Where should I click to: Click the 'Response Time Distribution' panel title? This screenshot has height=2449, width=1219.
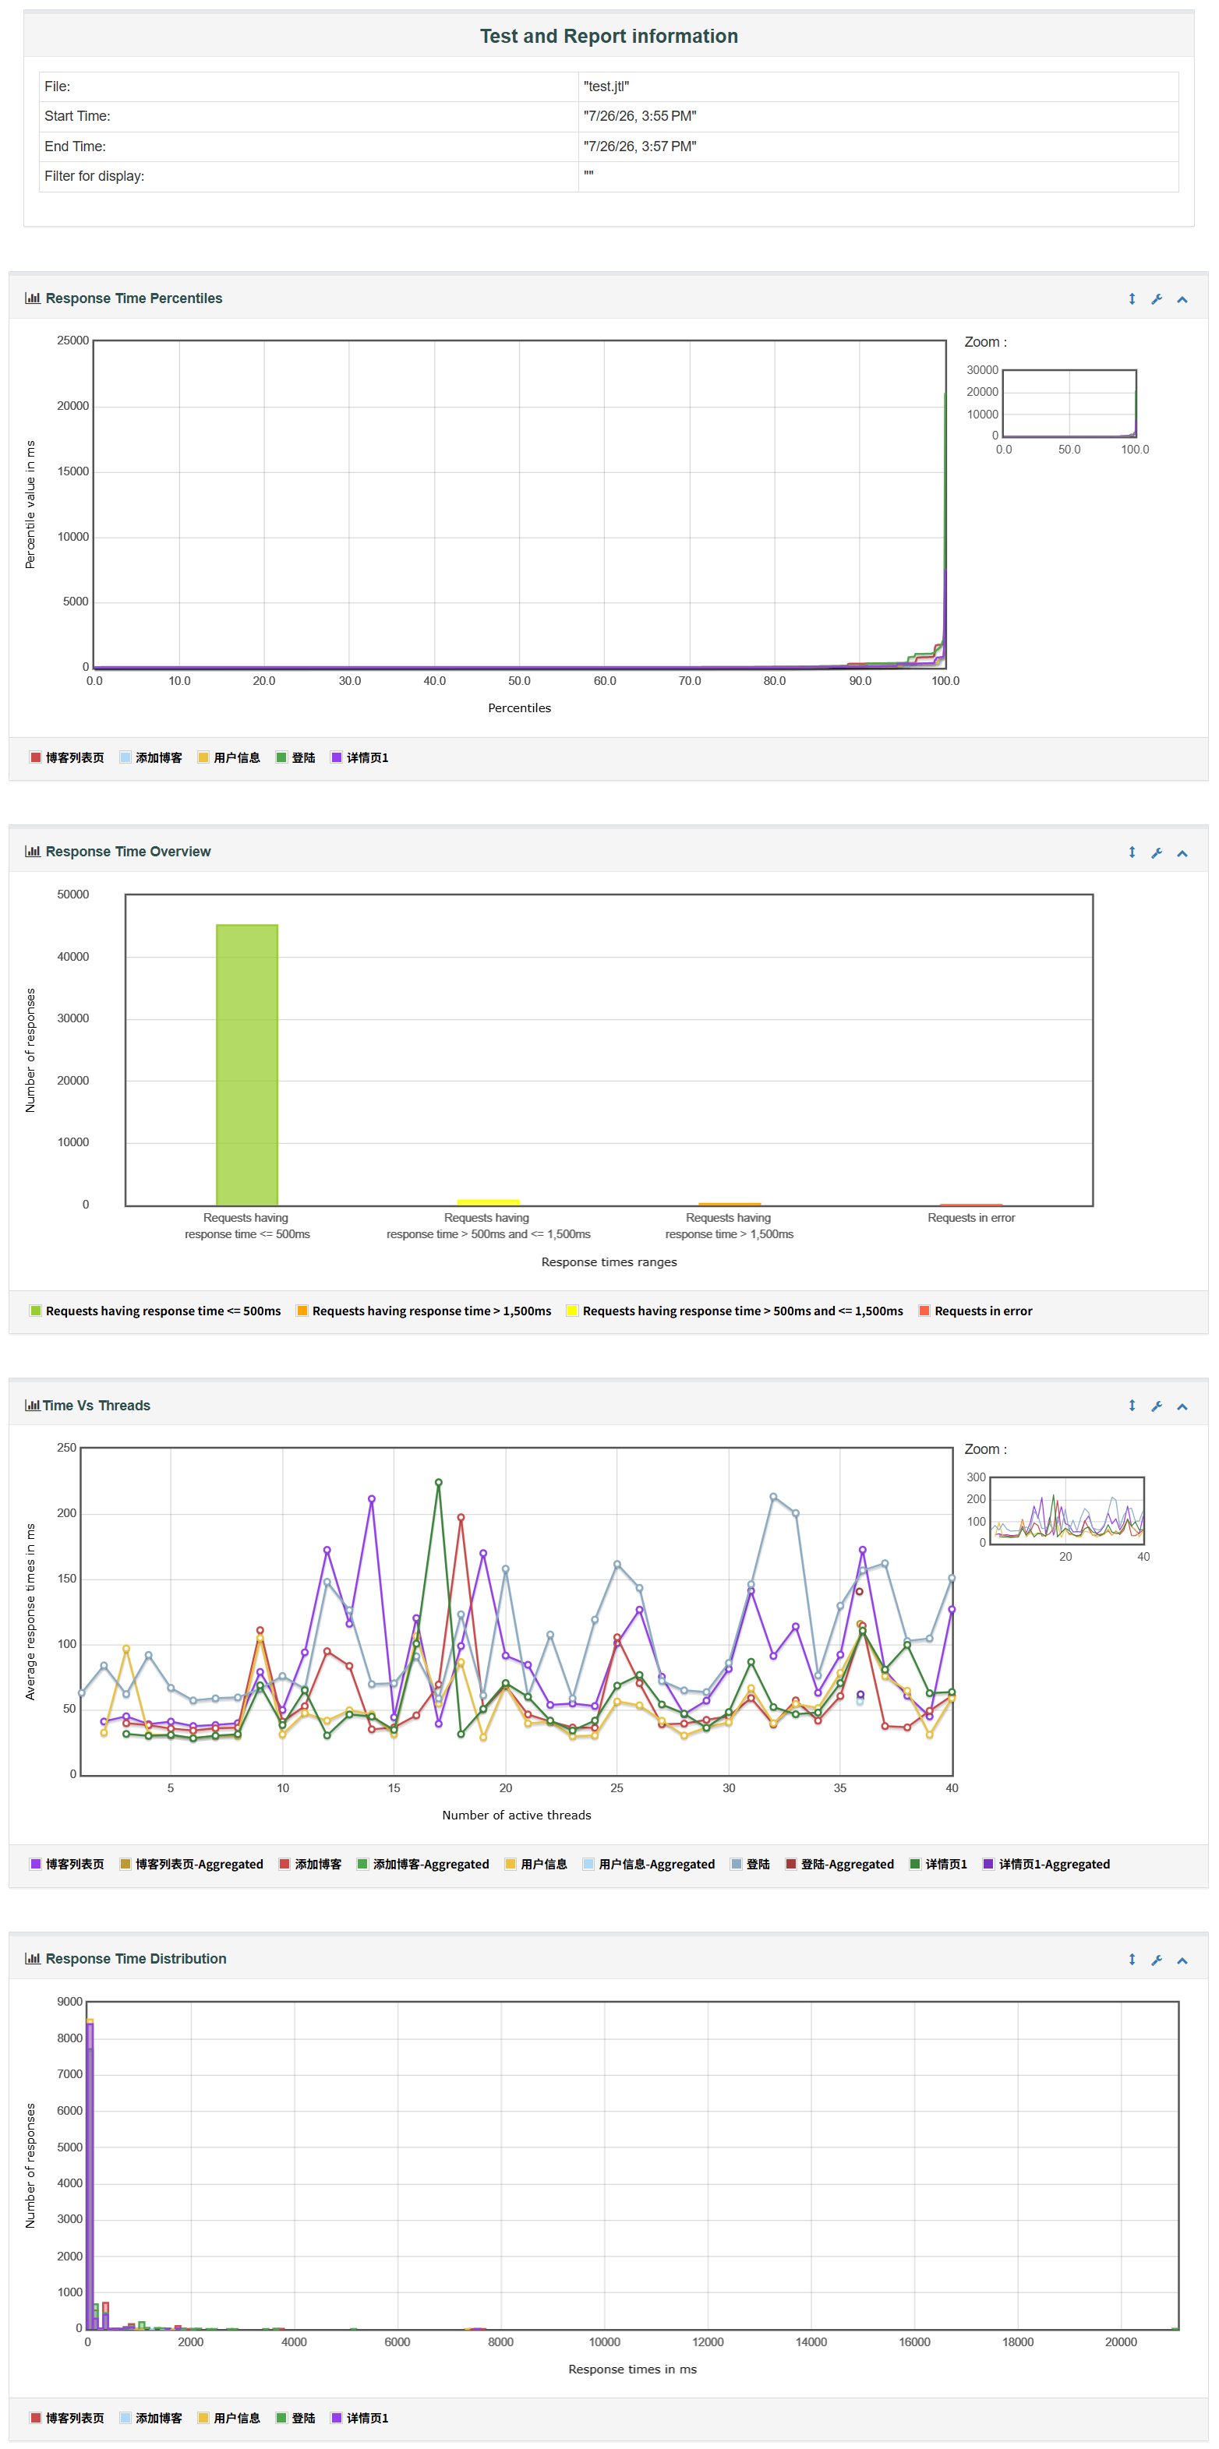point(136,1958)
